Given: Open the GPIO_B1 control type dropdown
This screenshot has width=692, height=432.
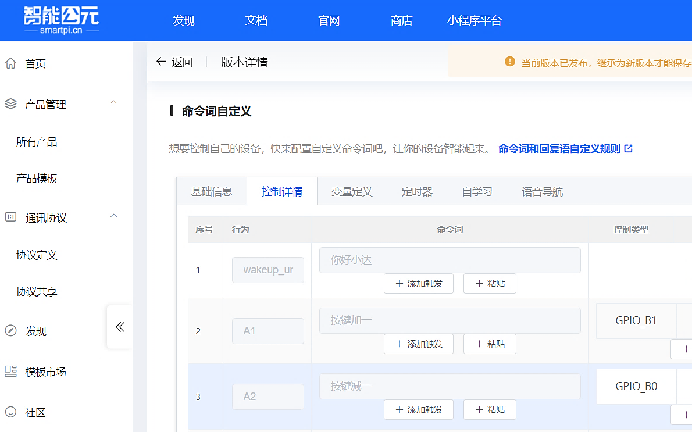Looking at the screenshot, I should click(x=636, y=320).
